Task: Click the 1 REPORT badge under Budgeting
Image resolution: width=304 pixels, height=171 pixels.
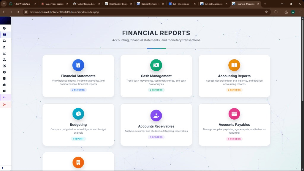Action: pos(78,139)
